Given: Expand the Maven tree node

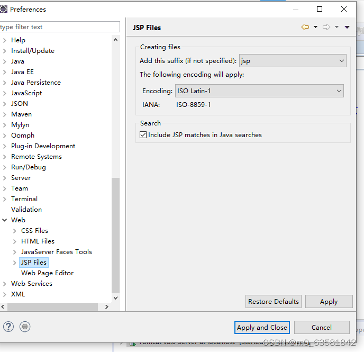Looking at the screenshot, I should point(4,114).
